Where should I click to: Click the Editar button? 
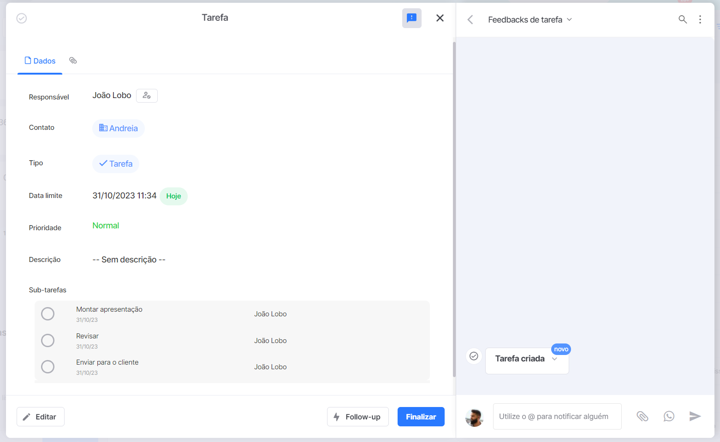[x=41, y=417]
